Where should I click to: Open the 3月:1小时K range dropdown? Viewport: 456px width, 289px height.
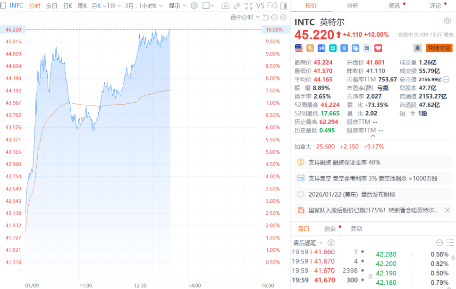tap(144, 6)
